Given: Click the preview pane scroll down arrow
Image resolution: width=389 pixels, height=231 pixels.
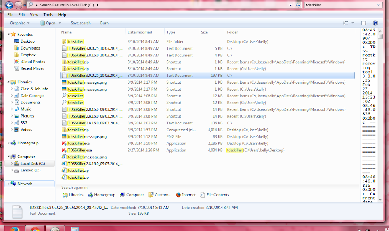Looking at the screenshot, I should coord(380,200).
